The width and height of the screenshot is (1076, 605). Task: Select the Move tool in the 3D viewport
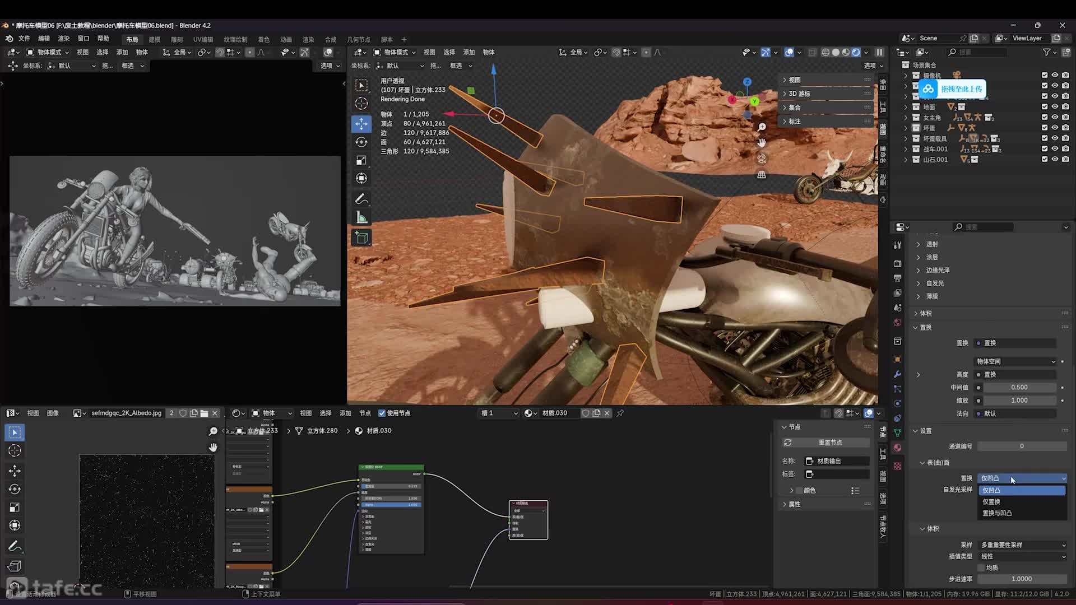(361, 124)
